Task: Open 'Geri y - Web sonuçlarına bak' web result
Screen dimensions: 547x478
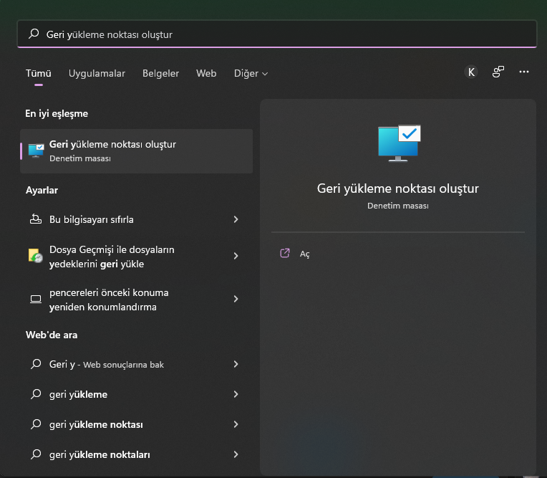Action: coord(137,364)
